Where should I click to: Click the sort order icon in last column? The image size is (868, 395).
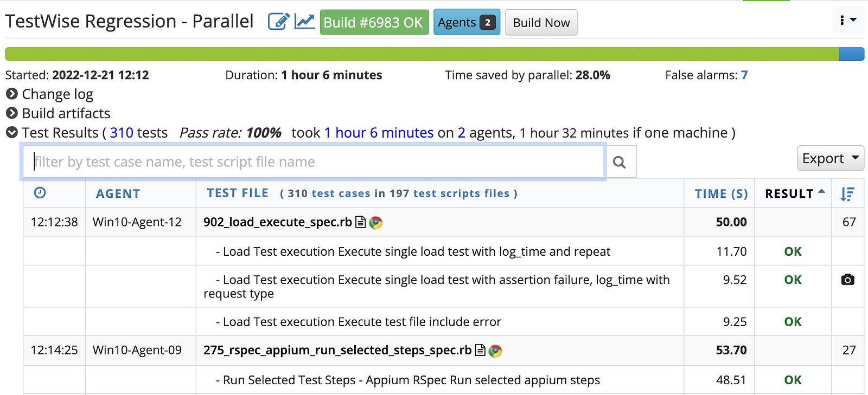[847, 193]
